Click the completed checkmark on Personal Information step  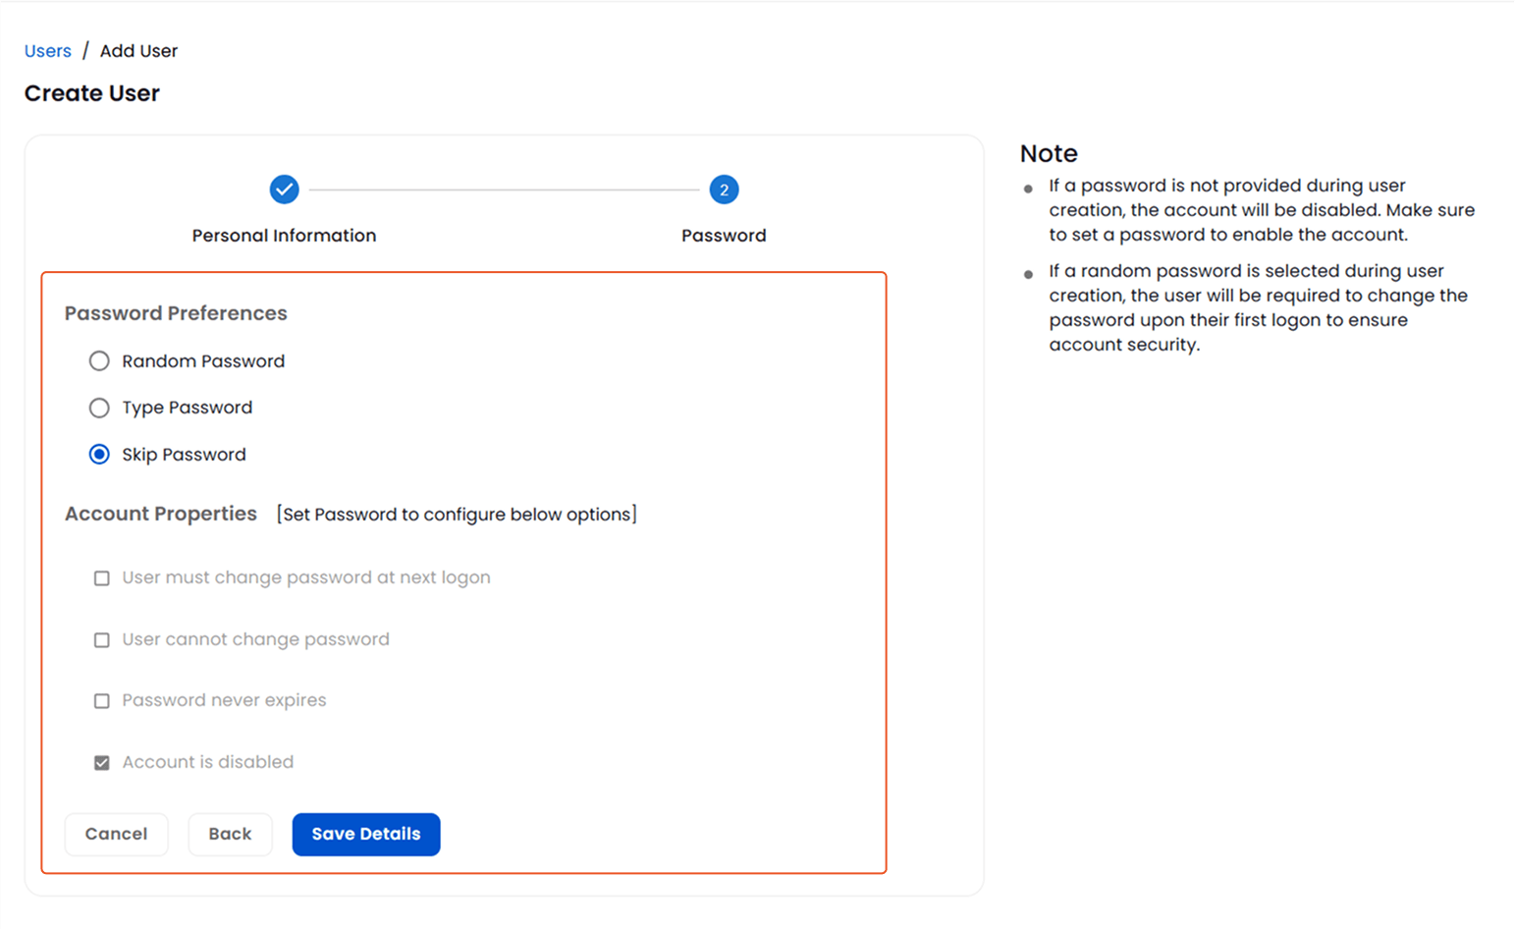click(x=284, y=189)
